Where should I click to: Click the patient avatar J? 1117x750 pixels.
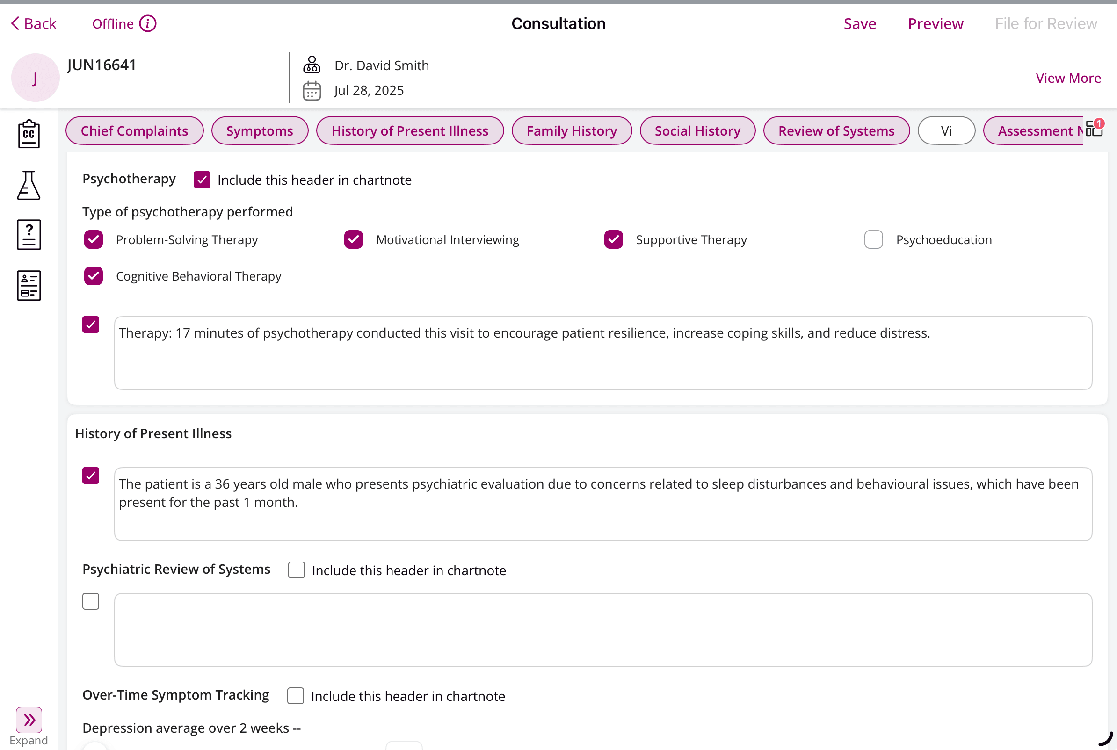(35, 78)
